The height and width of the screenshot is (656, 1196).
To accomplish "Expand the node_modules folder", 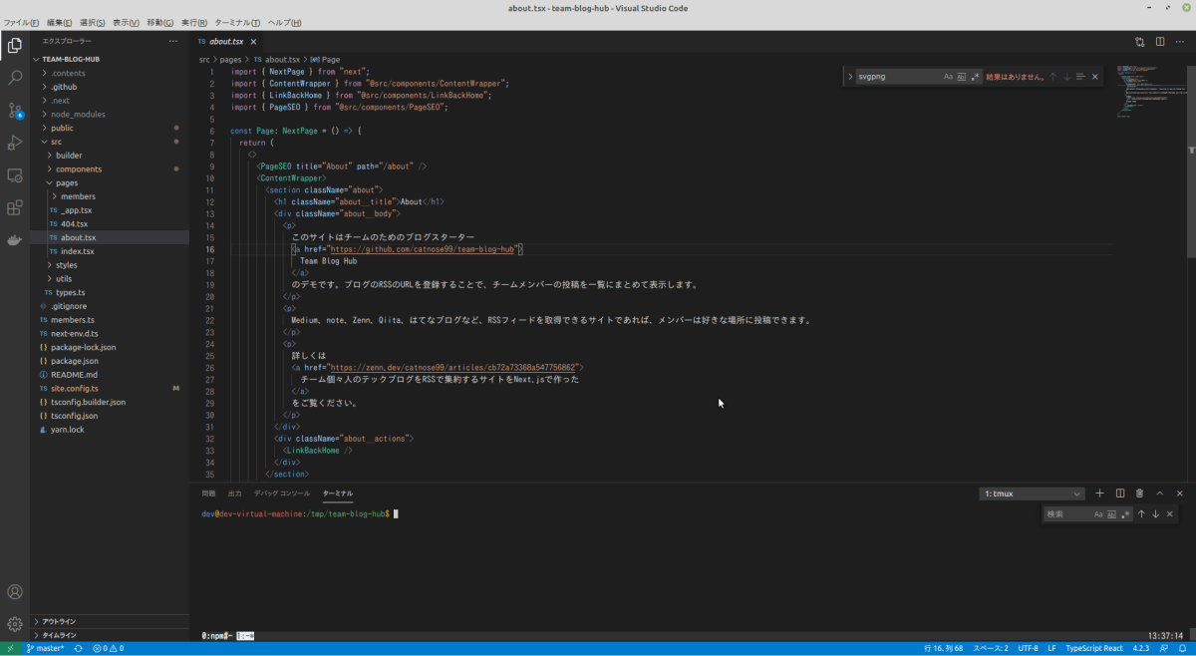I will point(110,114).
